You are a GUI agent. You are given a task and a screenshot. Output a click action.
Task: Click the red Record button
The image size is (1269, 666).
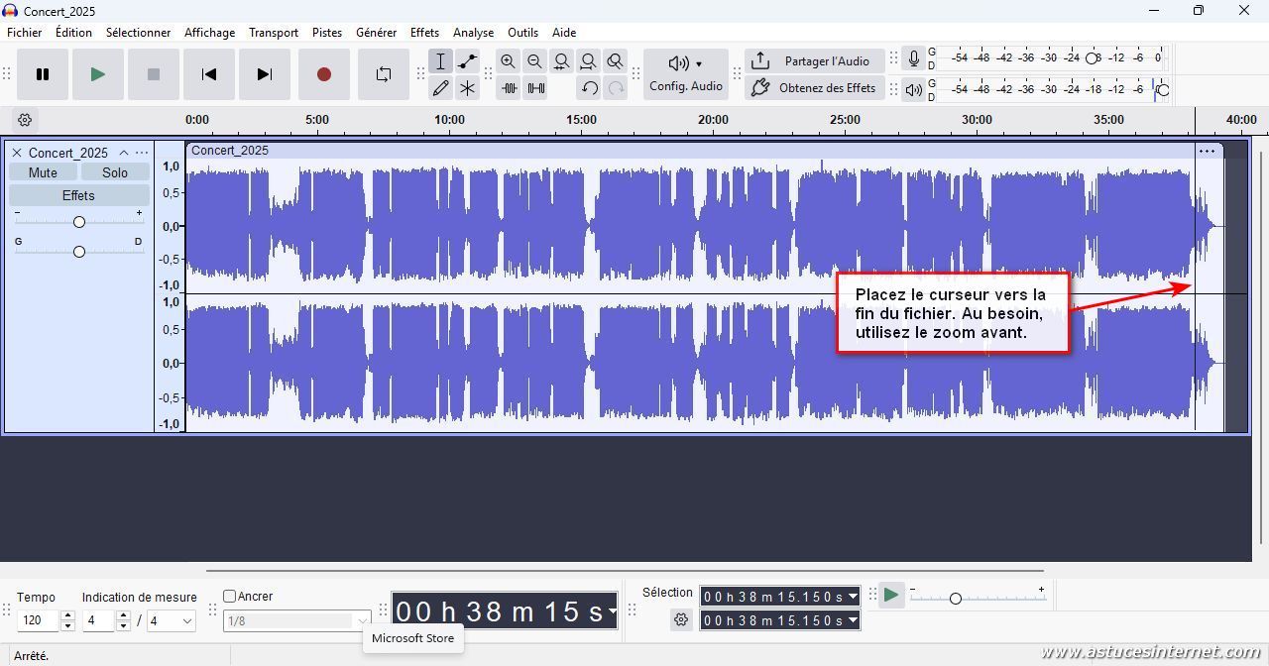click(x=323, y=74)
